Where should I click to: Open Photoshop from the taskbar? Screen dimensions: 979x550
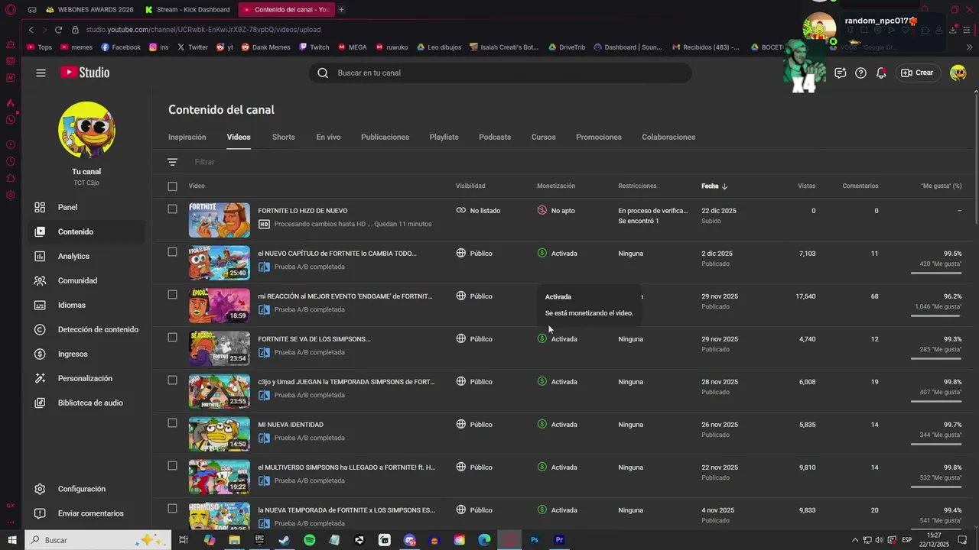[x=535, y=540]
